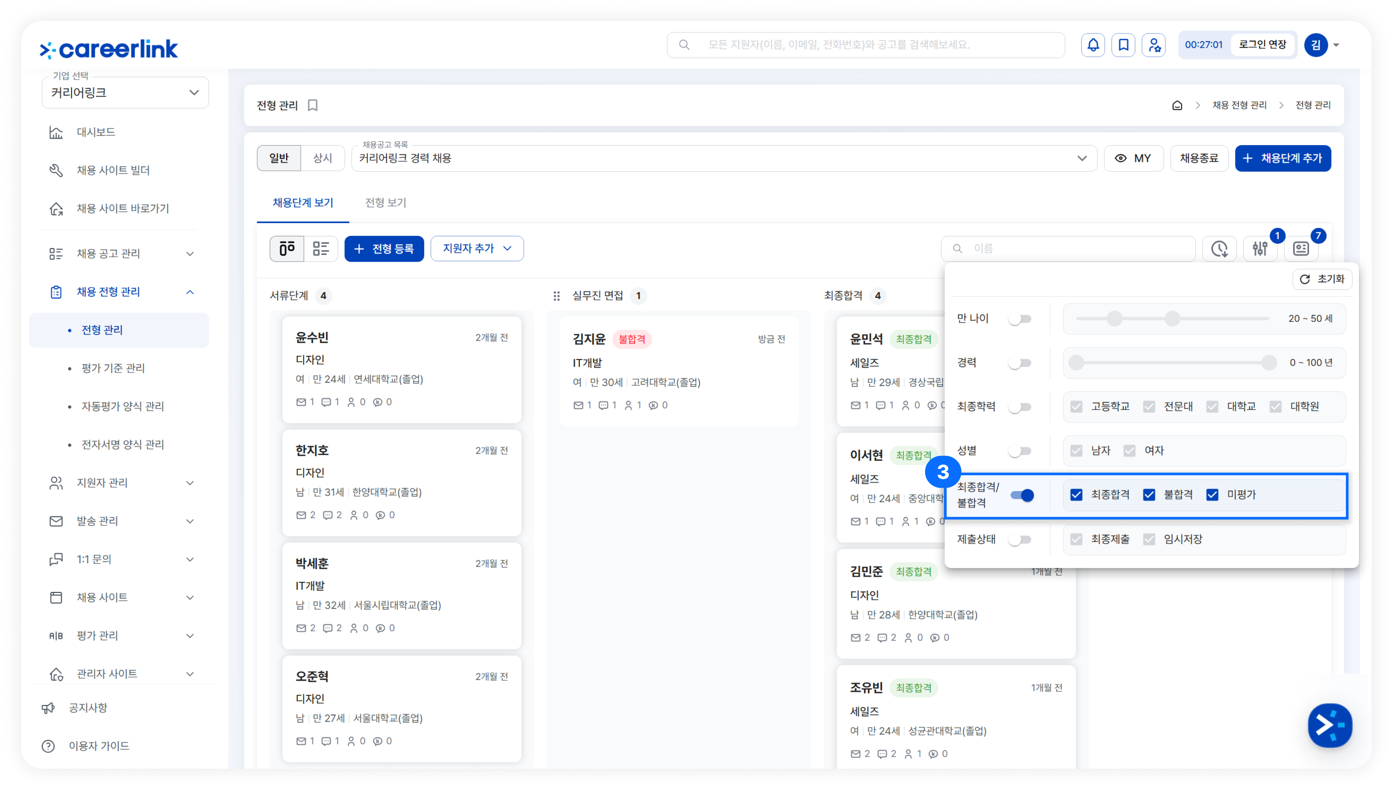Click the global applicant search field
The height and width of the screenshot is (790, 1393).
point(866,45)
